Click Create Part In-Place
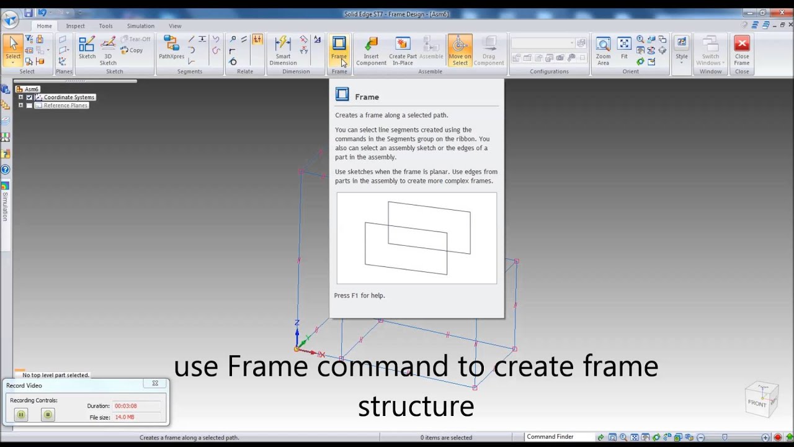This screenshot has height=447, width=794. tap(403, 50)
